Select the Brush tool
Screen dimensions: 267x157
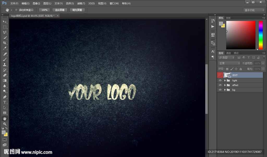coord(5,59)
